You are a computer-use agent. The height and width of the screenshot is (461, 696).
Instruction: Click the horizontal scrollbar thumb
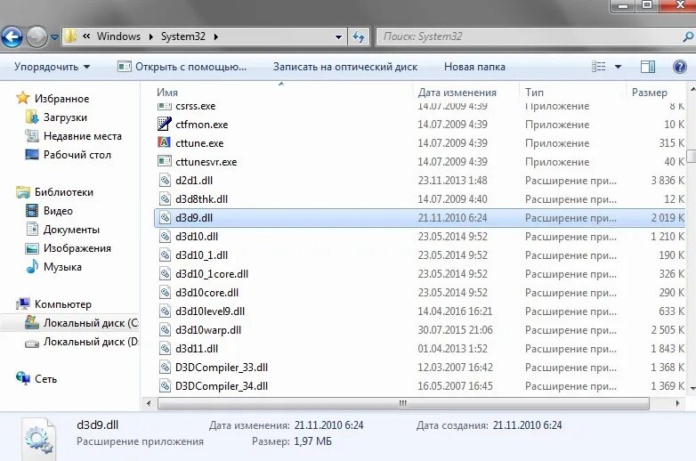point(403,403)
